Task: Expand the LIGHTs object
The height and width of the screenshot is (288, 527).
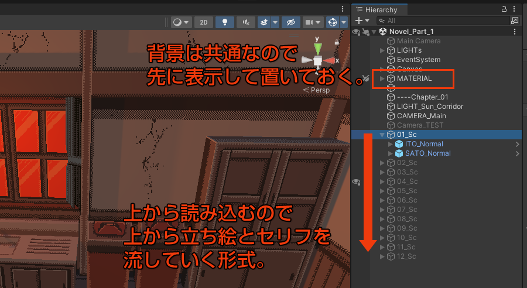Action: (x=382, y=50)
